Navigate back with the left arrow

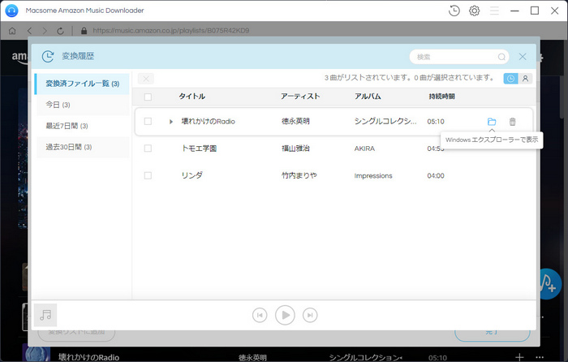[30, 31]
